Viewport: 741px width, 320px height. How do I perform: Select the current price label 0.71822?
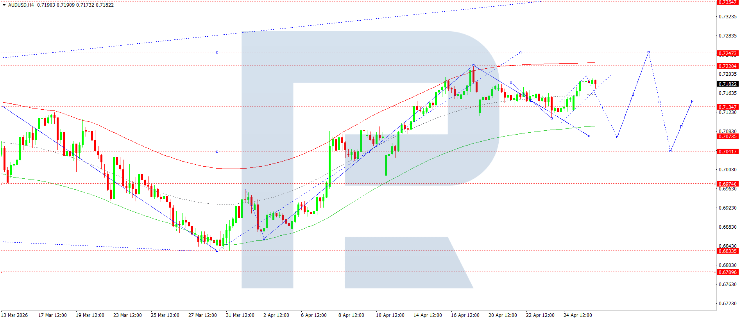727,84
